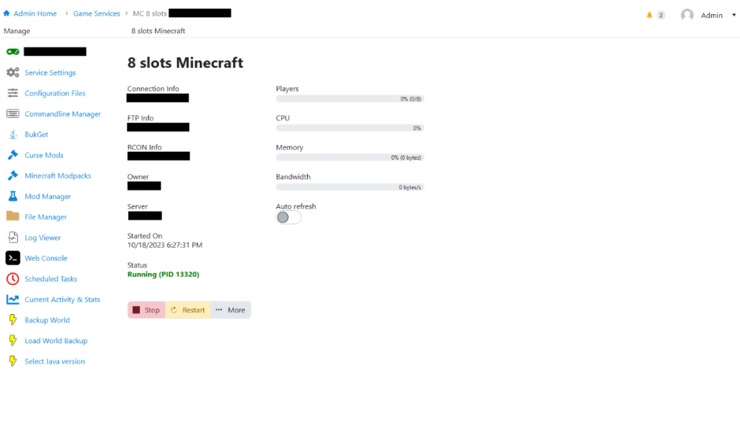This screenshot has height=429, width=740.
Task: Open Commandline Manager keyboard icon
Action: point(13,114)
